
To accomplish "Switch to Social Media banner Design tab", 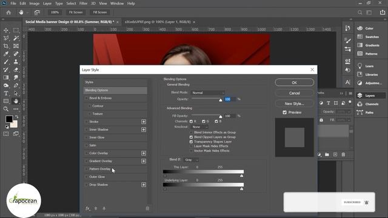I will click(70, 22).
